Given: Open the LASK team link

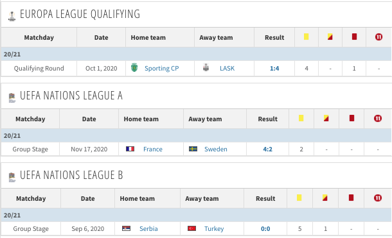Looking at the screenshot, I should tap(227, 69).
